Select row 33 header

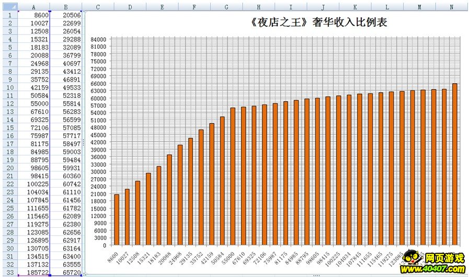pyautogui.click(x=10, y=272)
